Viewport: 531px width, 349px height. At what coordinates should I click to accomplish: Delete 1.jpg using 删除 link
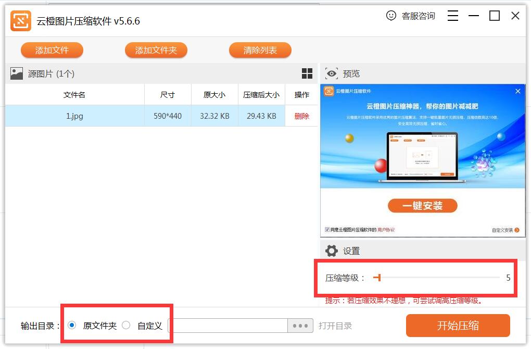[x=301, y=116]
